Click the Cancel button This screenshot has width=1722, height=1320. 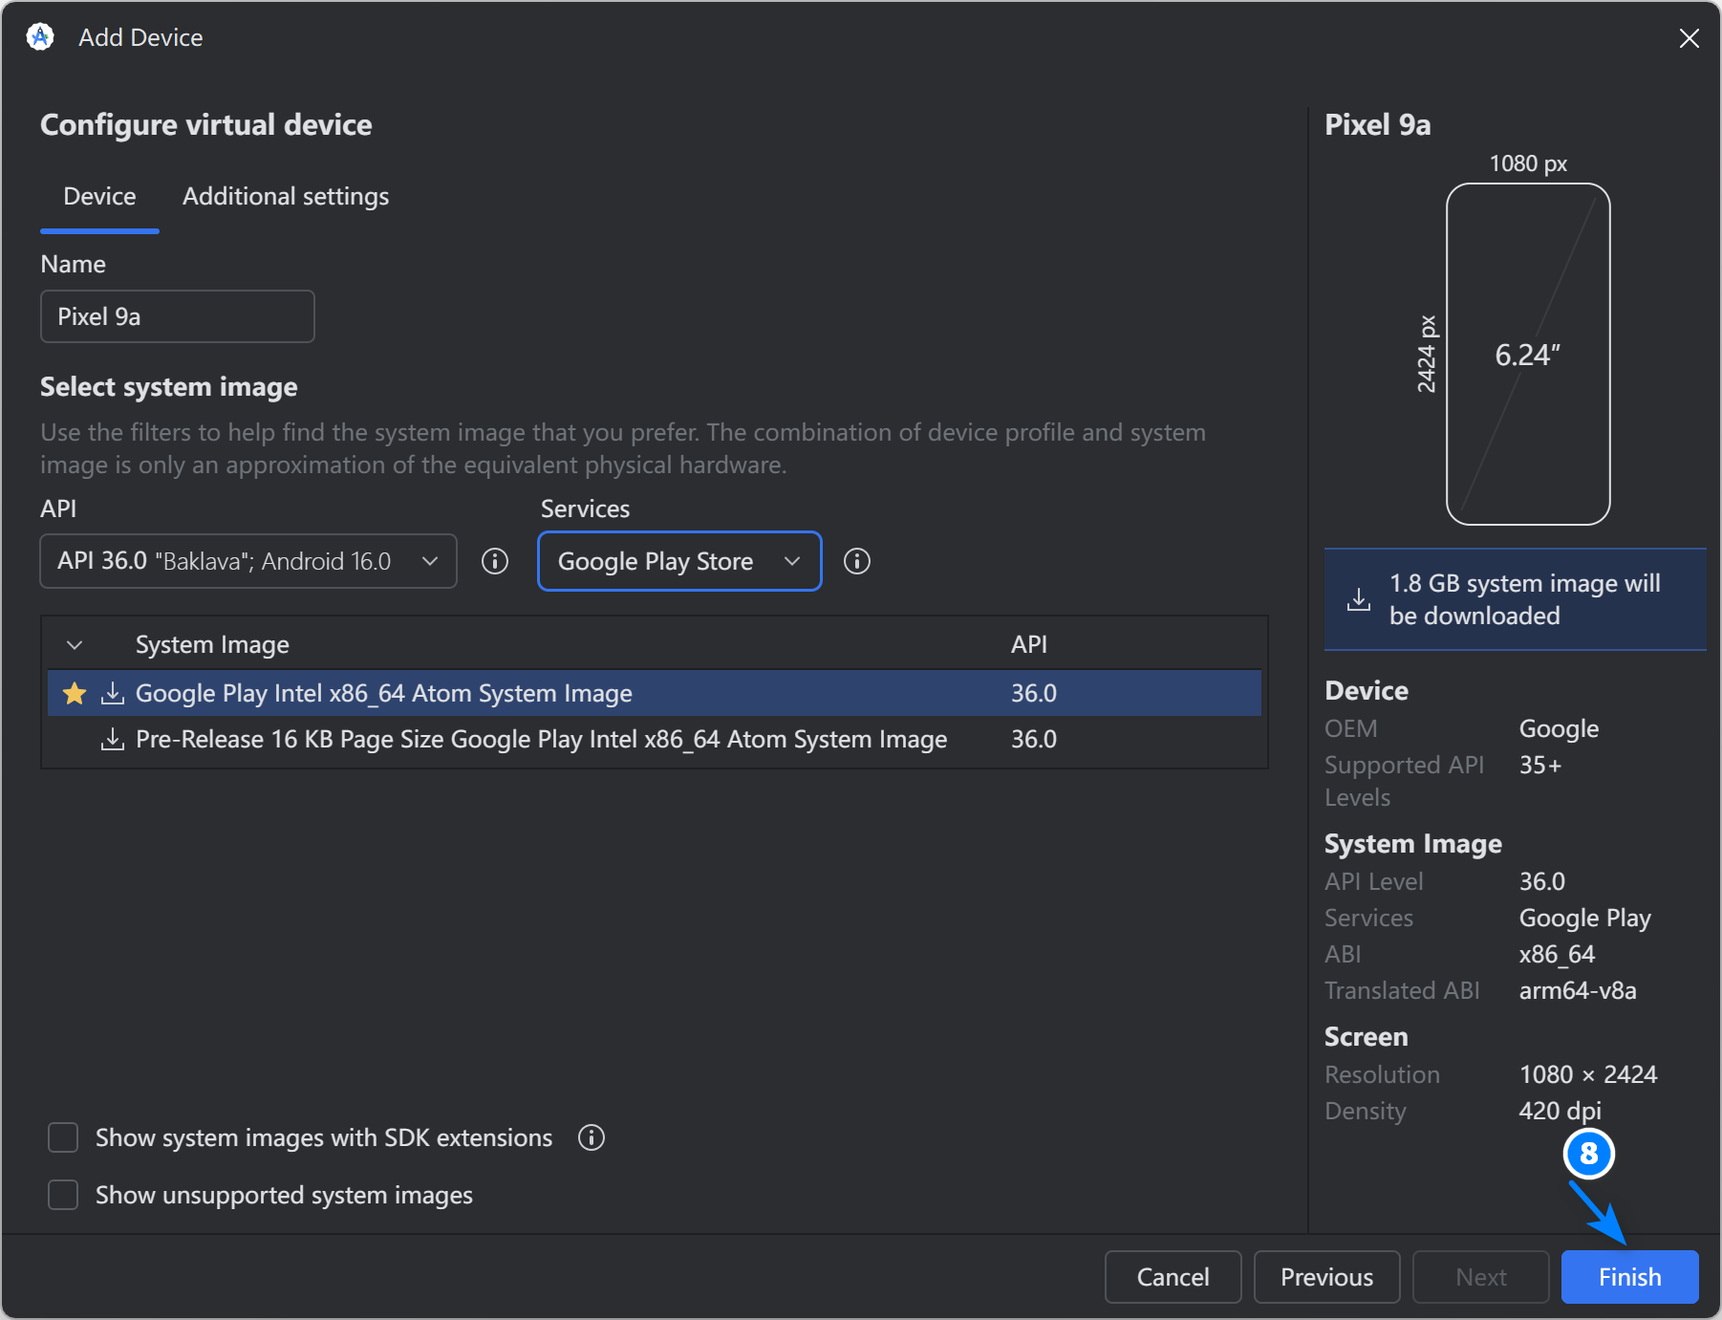coord(1172,1277)
